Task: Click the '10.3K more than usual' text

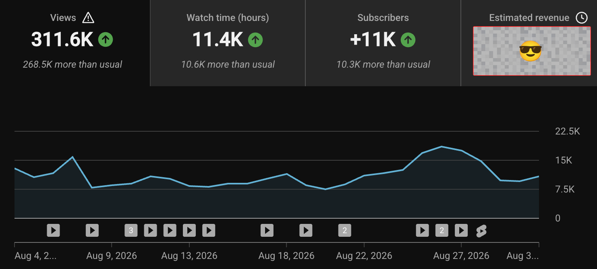Action: (383, 64)
